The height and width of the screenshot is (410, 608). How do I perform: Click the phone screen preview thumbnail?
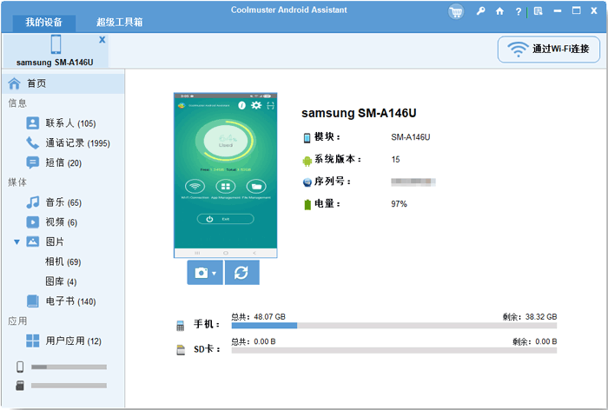(225, 175)
